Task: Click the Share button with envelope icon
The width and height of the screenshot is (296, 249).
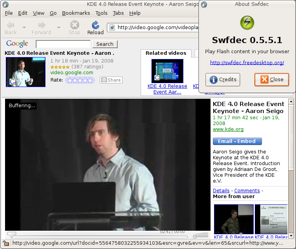Action: pyautogui.click(x=111, y=80)
